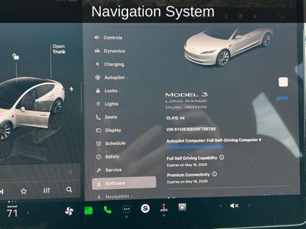Screen dimensions: 306x229
Task: Open the Locks settings menu
Action: coord(106,91)
